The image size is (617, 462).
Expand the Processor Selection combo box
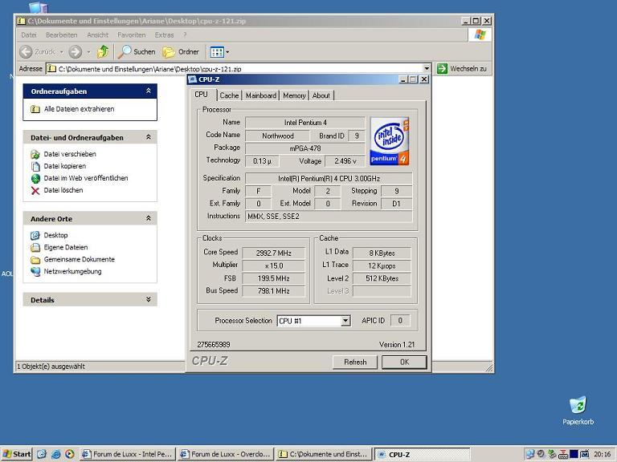point(345,321)
